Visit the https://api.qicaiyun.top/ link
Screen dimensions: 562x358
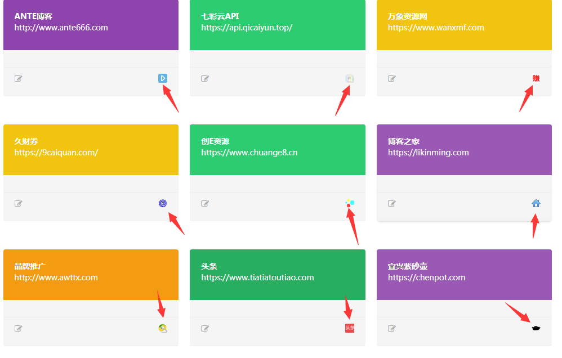tap(247, 28)
